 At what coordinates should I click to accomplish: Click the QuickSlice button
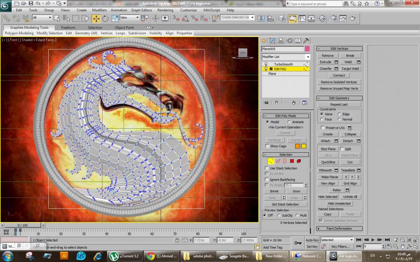[x=328, y=162]
